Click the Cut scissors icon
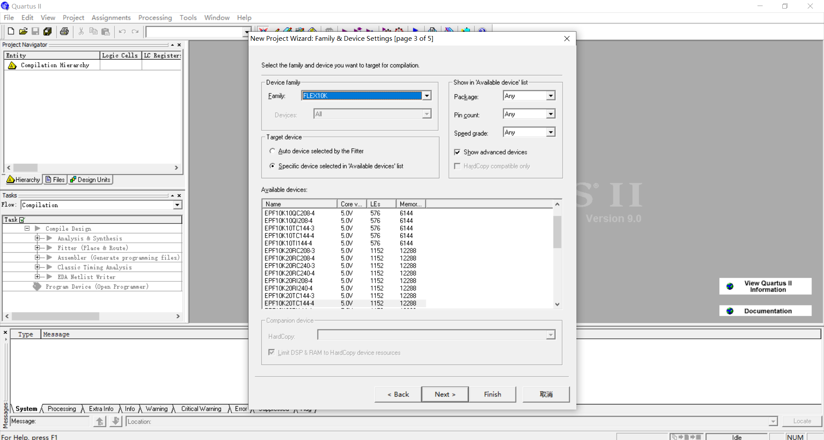Viewport: 824px width, 440px height. (x=81, y=31)
